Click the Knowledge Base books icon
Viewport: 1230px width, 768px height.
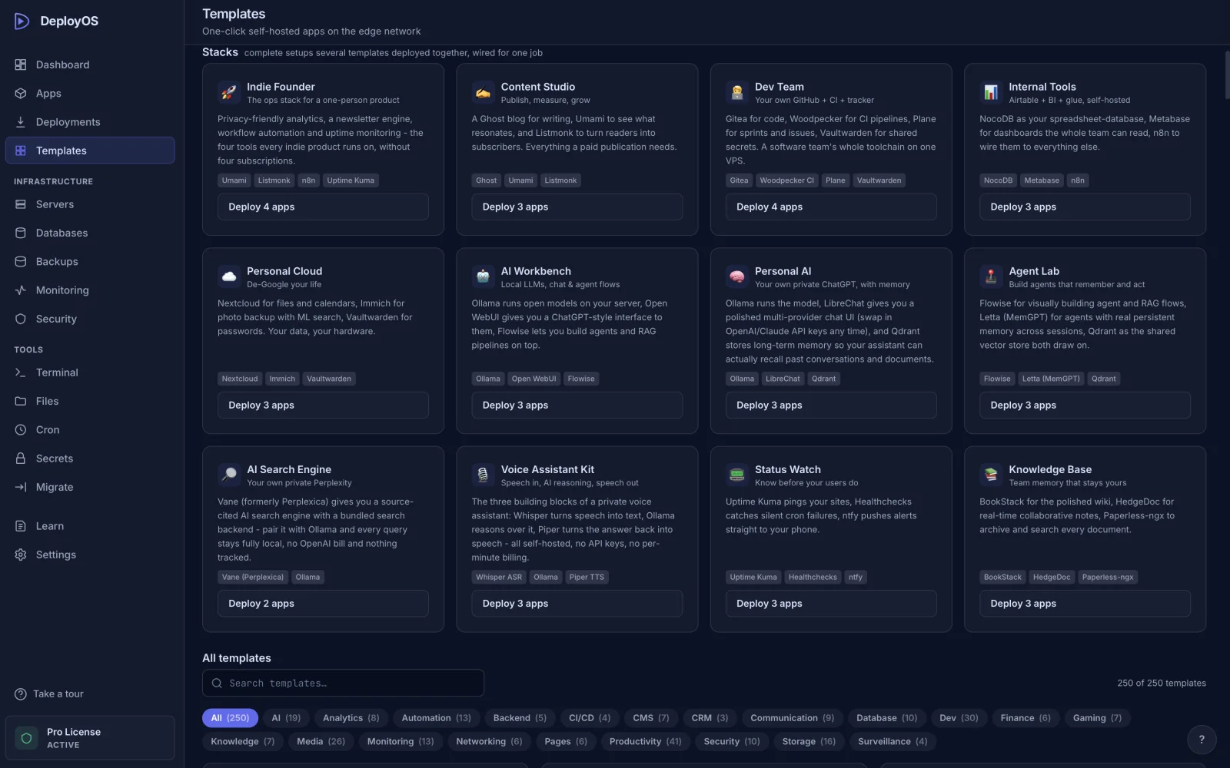991,475
